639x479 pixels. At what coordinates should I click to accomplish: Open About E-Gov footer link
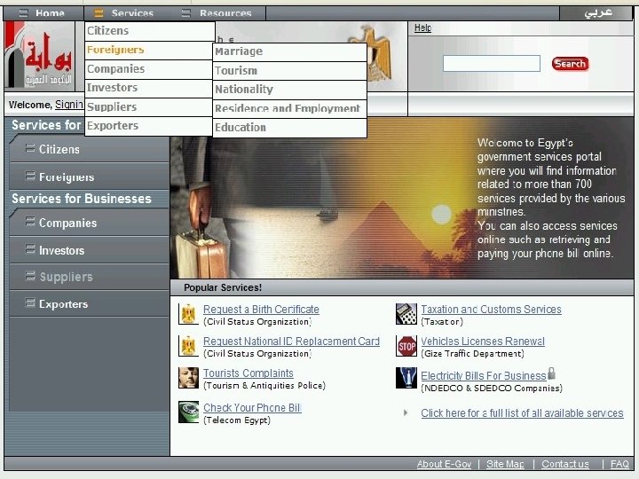point(444,464)
